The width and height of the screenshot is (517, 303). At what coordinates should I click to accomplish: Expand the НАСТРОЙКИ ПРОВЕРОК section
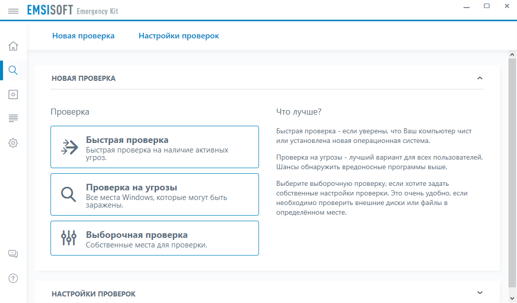(480, 293)
